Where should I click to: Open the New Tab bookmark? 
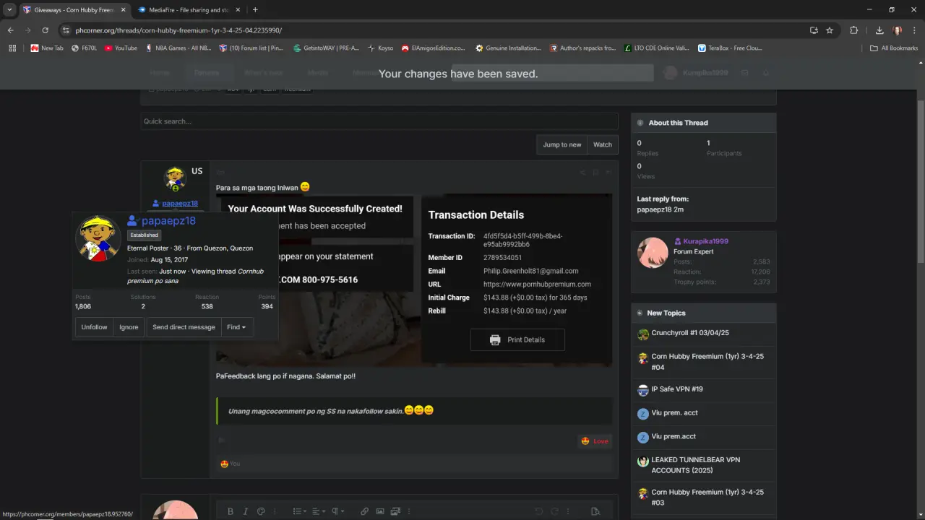tap(47, 48)
